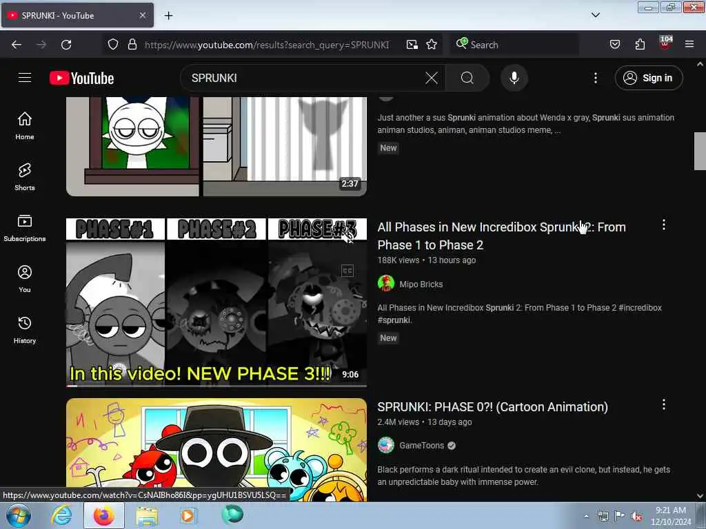Open the Firefox application menu
Screen dimensions: 706x529
(x=689, y=44)
